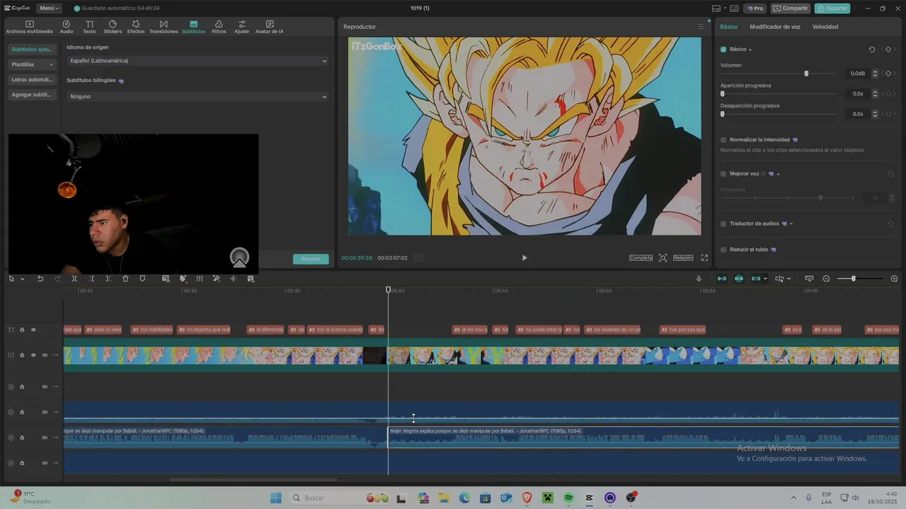Mute the main video track
Viewport: 906px width, 509px height.
(x=45, y=356)
